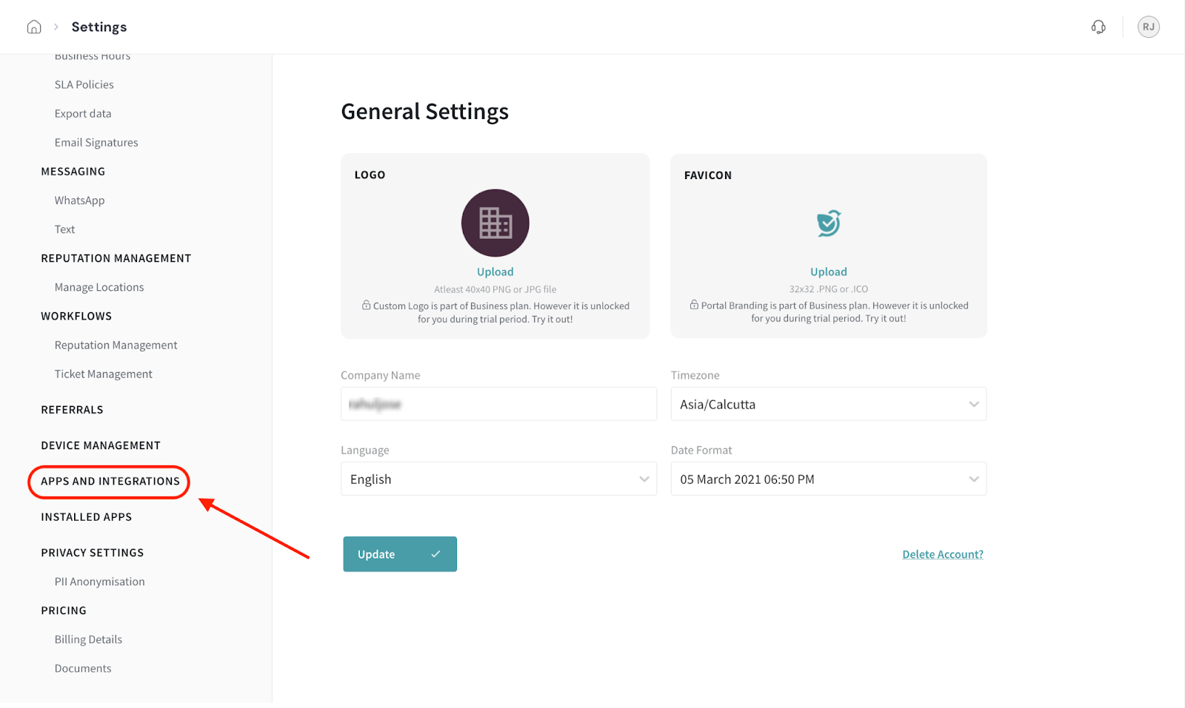Click the Delete Account link
1185x708 pixels.
tap(942, 554)
